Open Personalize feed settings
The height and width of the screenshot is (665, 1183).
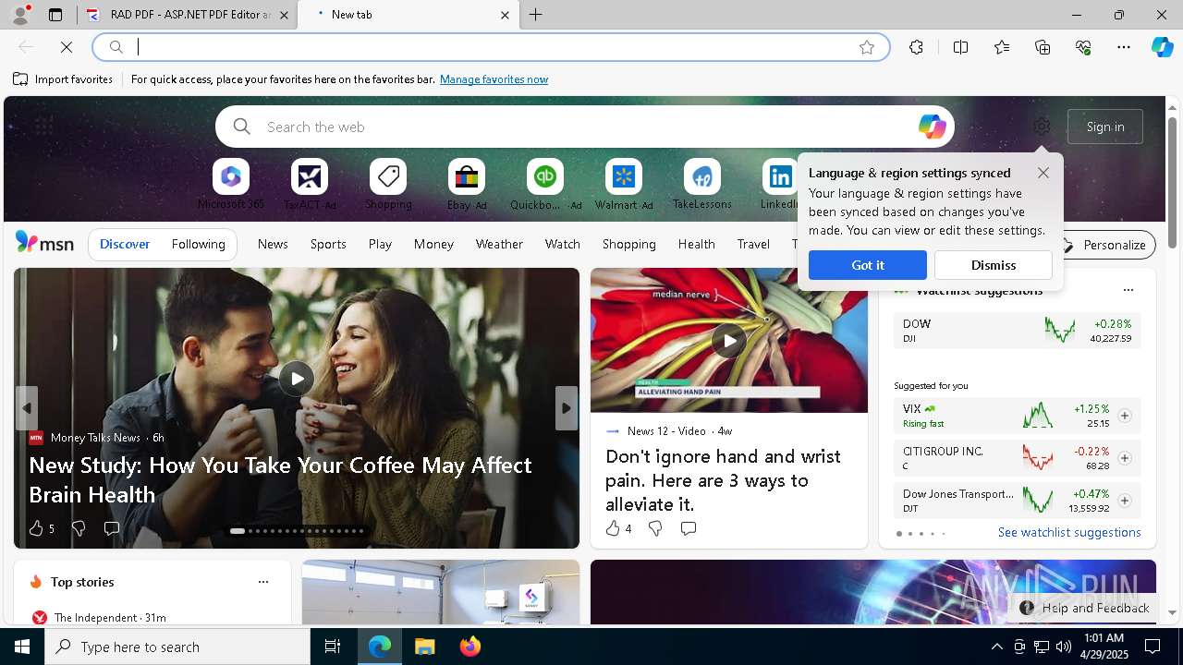pyautogui.click(x=1104, y=245)
